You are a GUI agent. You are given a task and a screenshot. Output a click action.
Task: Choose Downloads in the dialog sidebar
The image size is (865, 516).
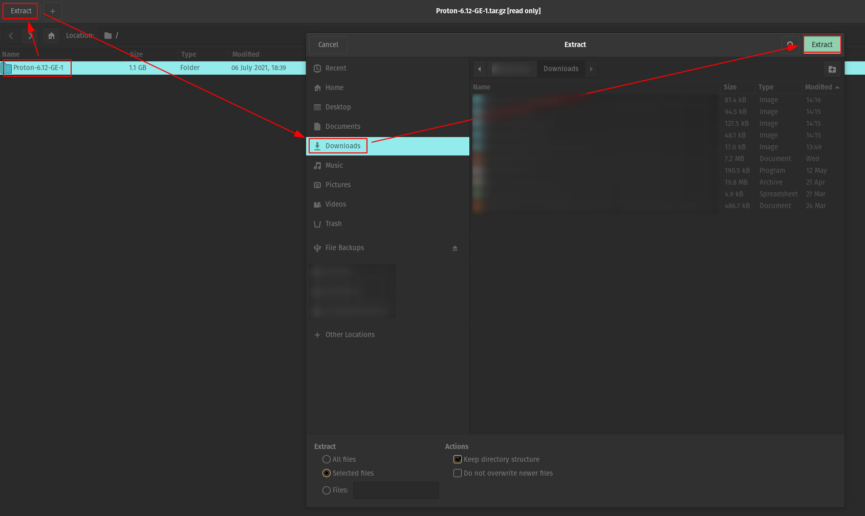[387, 146]
